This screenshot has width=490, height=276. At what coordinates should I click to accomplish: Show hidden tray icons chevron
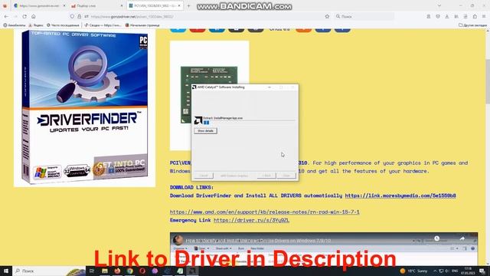[x=435, y=271]
